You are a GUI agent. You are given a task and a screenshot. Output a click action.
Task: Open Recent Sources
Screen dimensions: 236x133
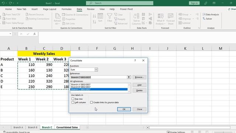coord(35,14)
